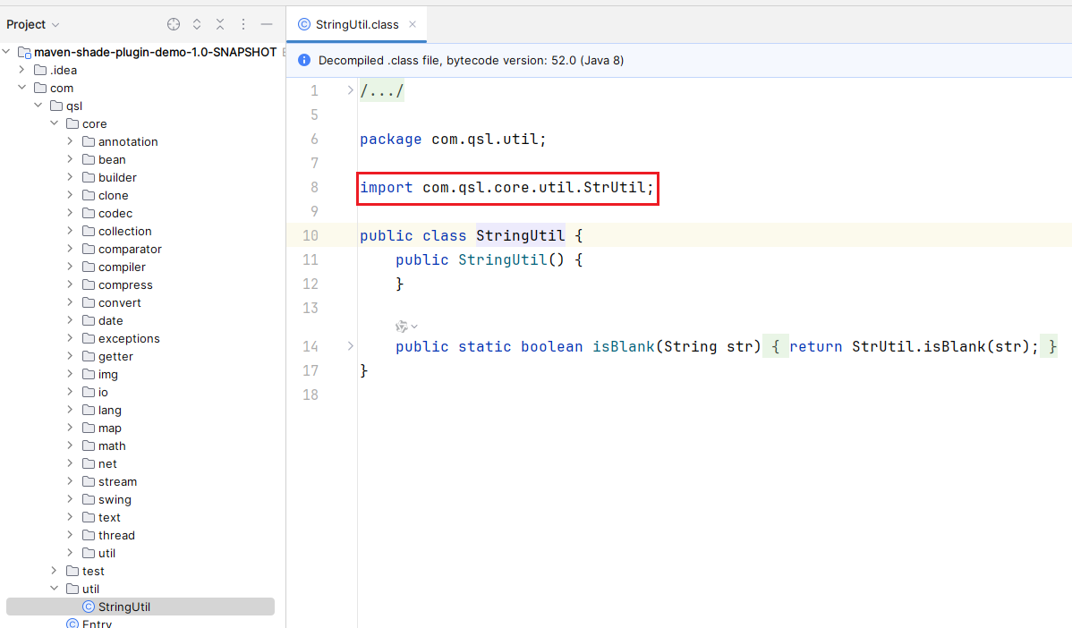Switch to the StringUtil.class tab
The height and width of the screenshot is (628, 1072).
click(356, 24)
